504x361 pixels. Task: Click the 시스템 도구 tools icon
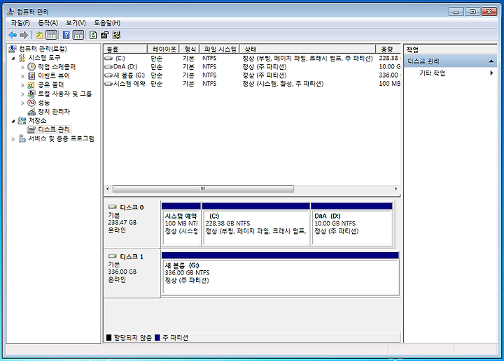[x=22, y=58]
